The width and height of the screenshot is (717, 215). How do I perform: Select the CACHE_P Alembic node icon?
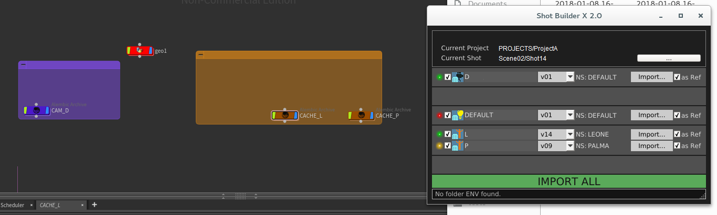click(361, 115)
